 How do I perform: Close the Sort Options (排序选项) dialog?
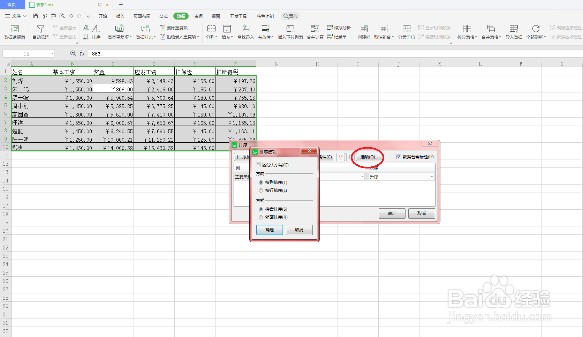coord(309,150)
